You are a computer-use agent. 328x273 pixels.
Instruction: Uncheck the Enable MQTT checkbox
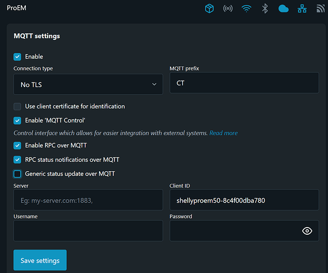click(18, 57)
